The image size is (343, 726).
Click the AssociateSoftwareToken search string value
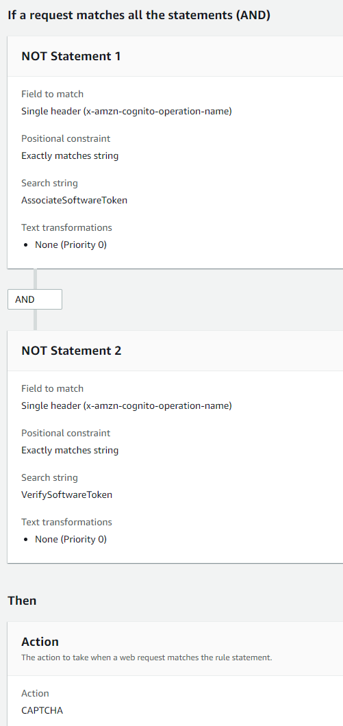[75, 201]
